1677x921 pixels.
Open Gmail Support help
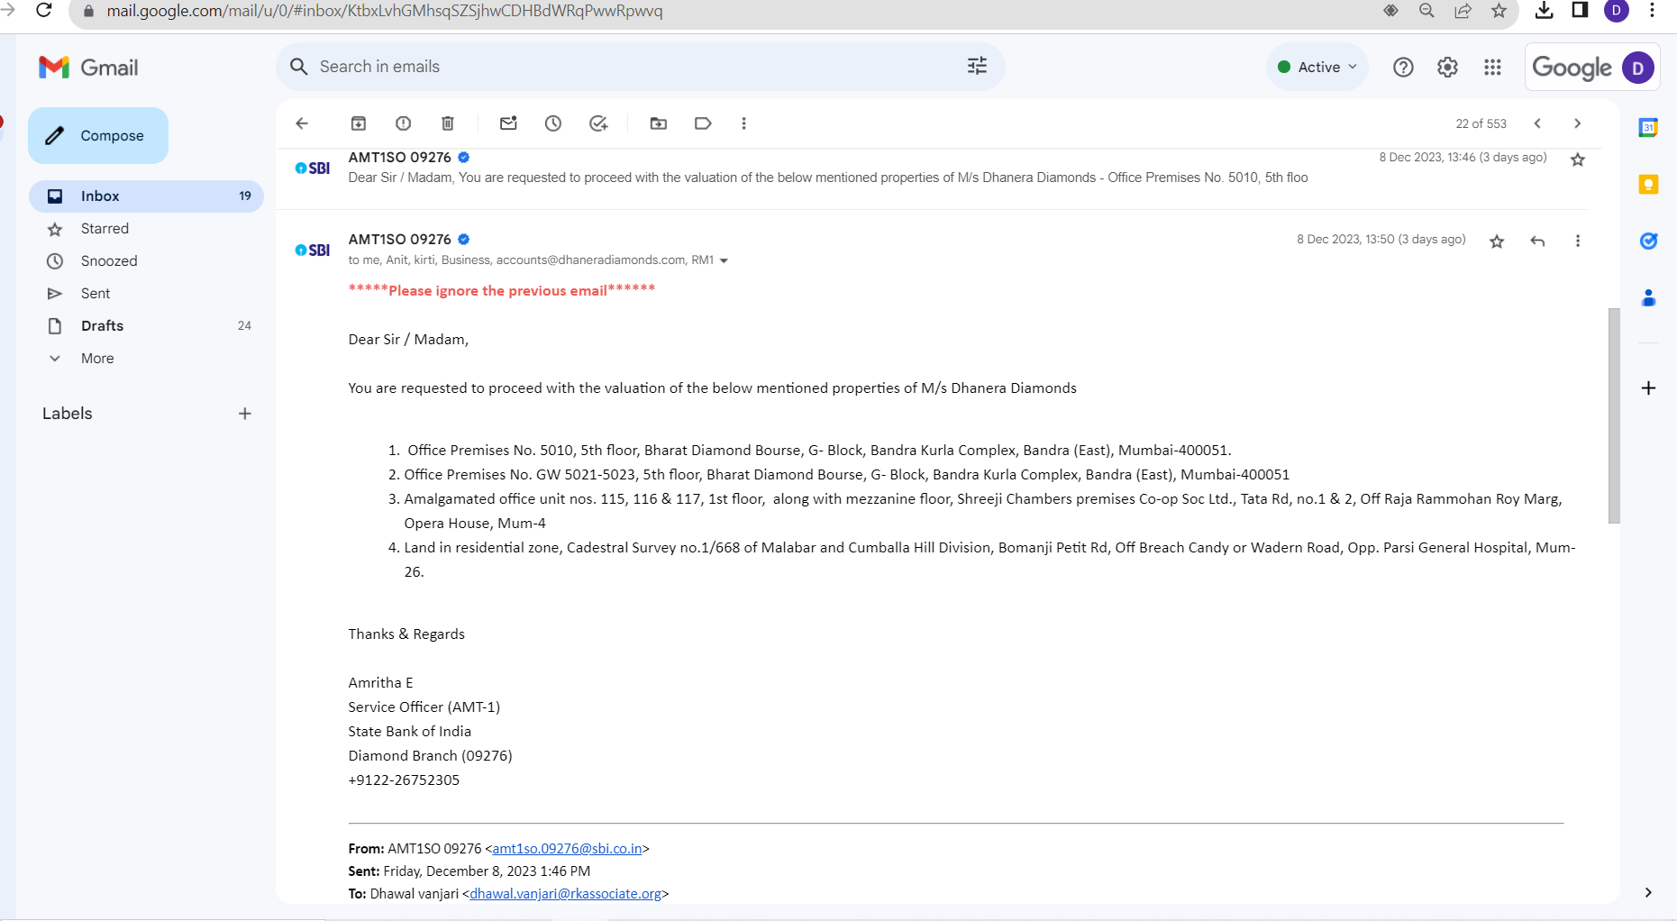click(1403, 67)
